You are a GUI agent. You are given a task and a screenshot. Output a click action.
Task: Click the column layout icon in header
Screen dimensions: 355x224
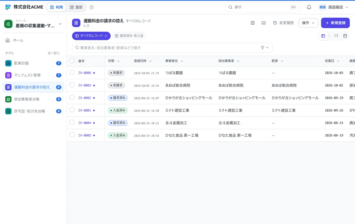pyautogui.click(x=253, y=23)
